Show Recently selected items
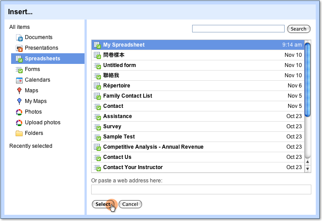Screen dimensions: 322x221 31,146
